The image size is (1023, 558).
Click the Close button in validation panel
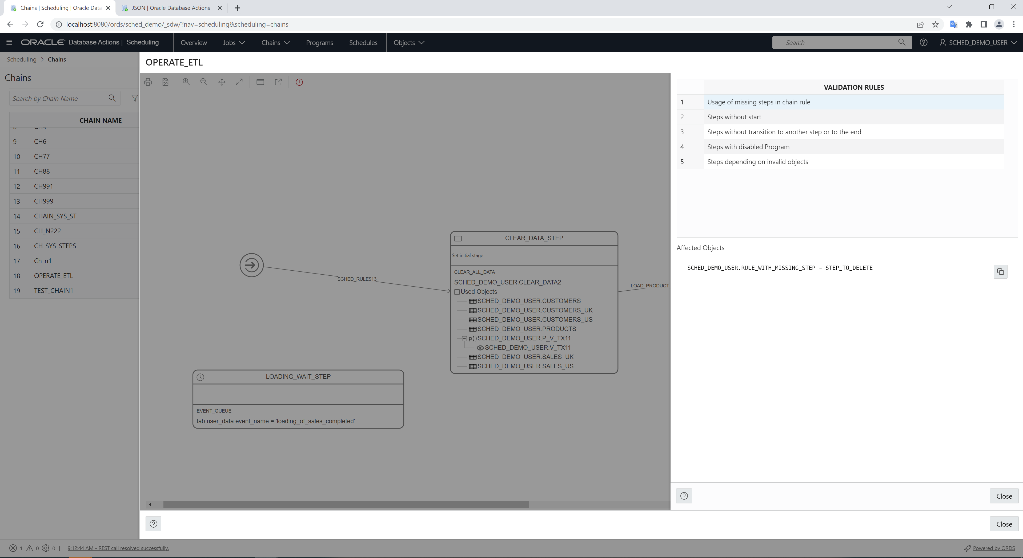point(1004,495)
